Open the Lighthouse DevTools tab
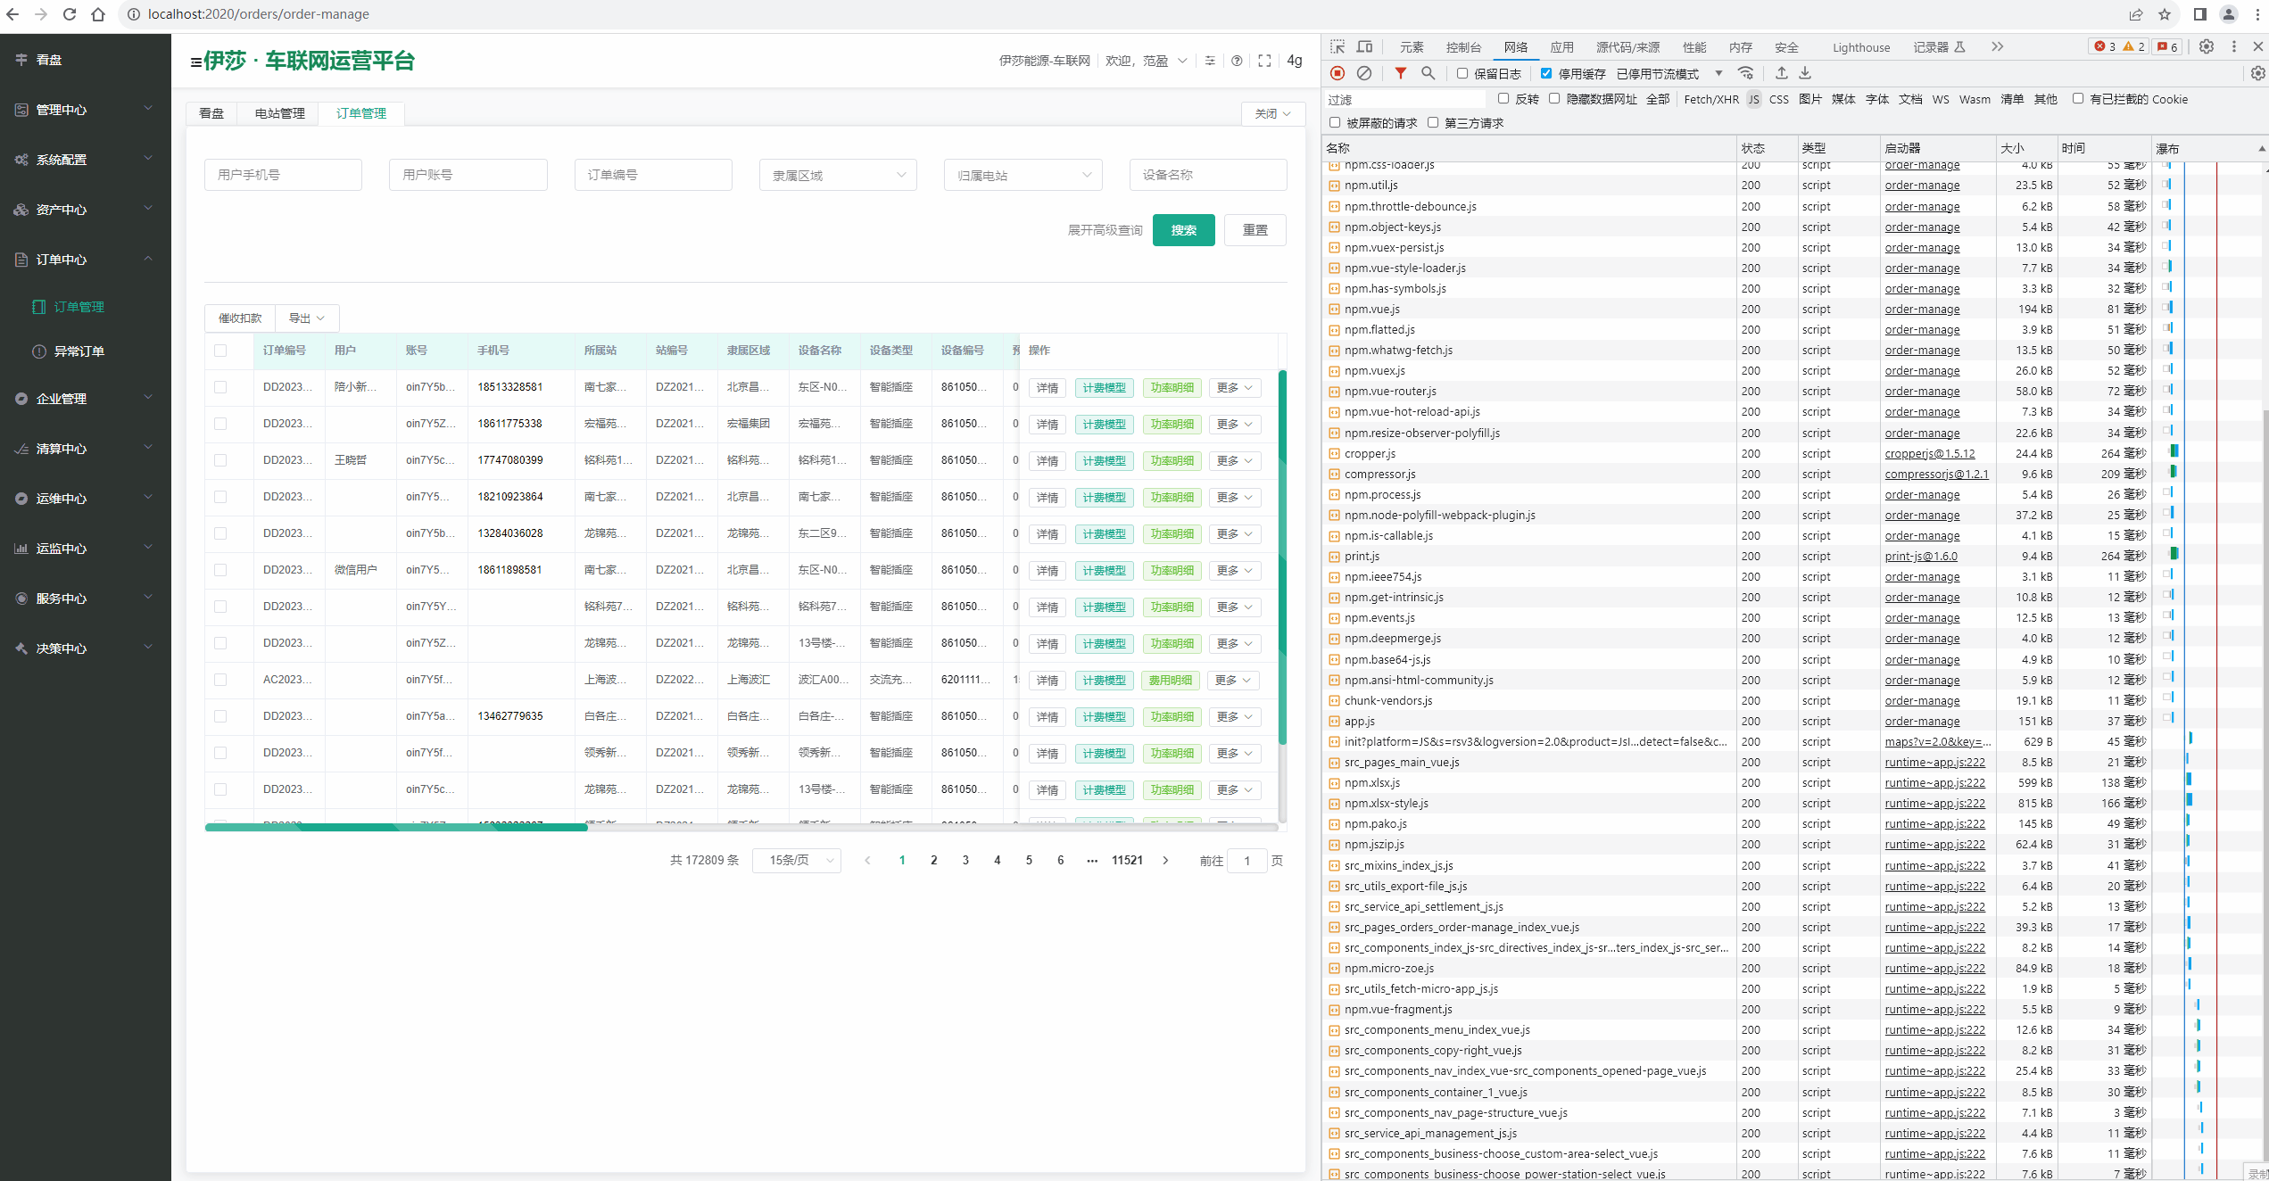 (1860, 47)
